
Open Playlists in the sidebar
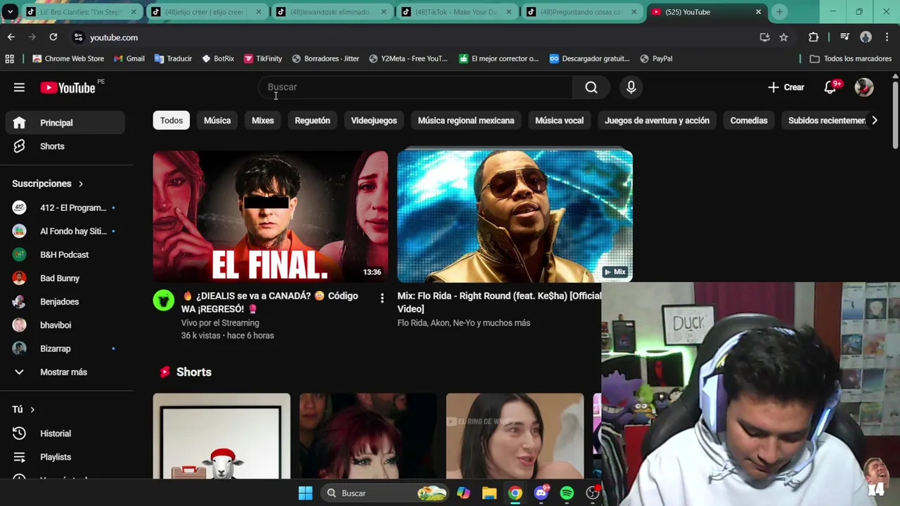coord(65,457)
